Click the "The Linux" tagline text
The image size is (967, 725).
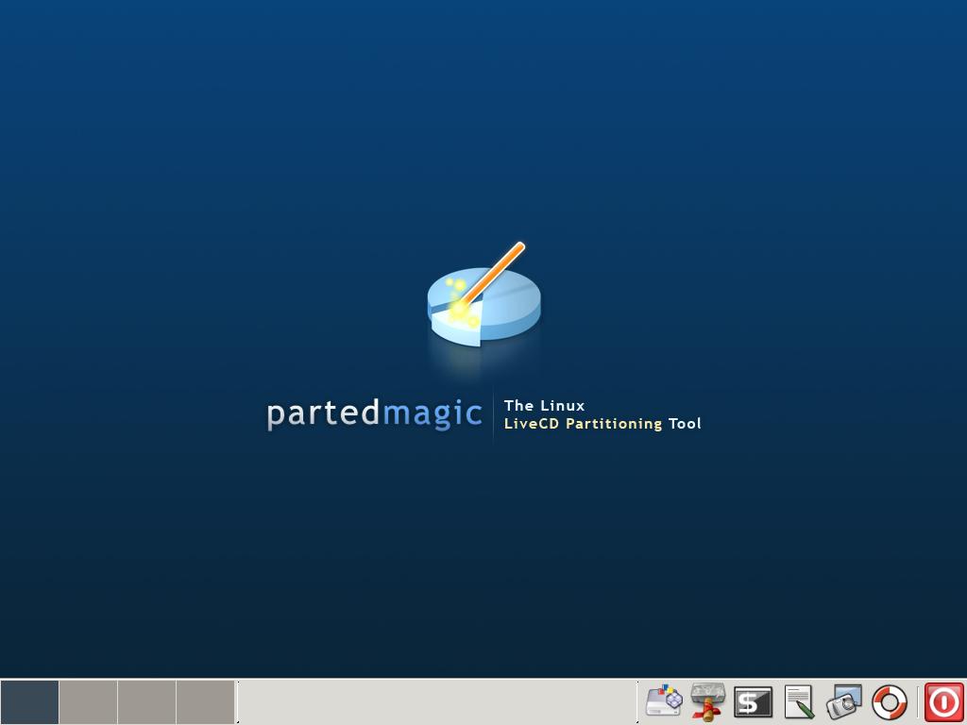tap(544, 406)
